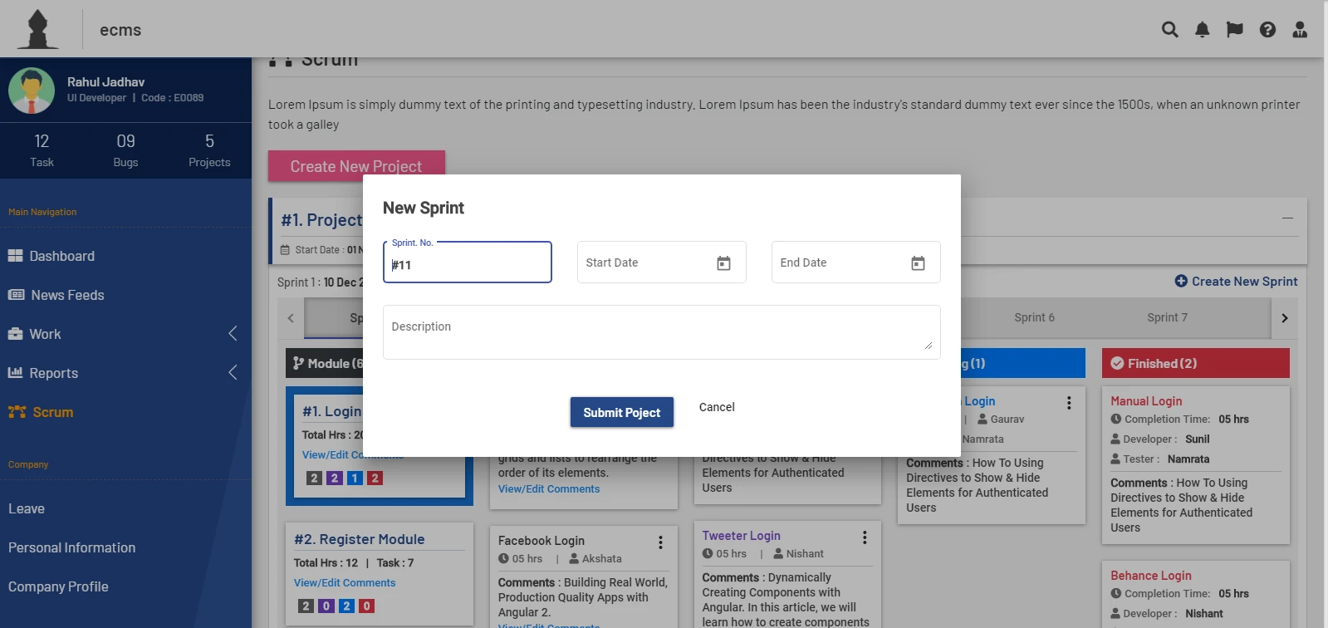This screenshot has width=1328, height=628.
Task: Open Leave in sidebar
Action: pos(27,508)
